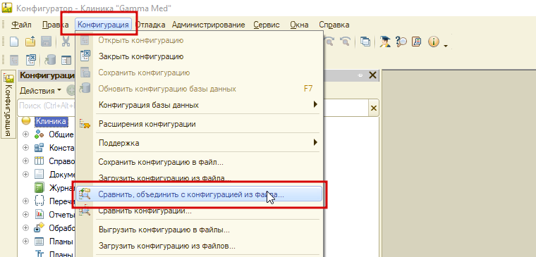Open the Поддержка submenu
Screen dimensions: 536x257
coord(199,143)
